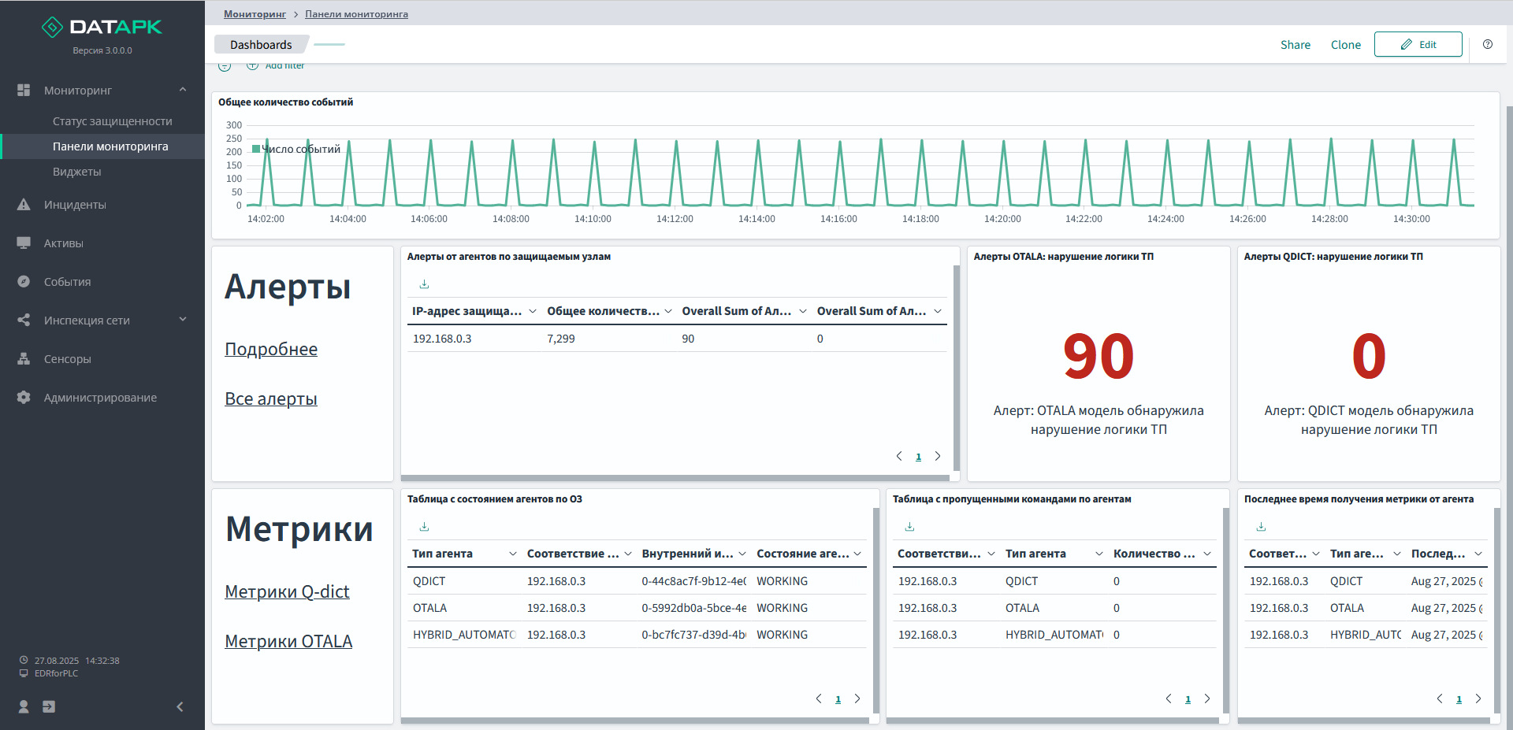This screenshot has width=1513, height=730.
Task: Open Инциденты from the sidebar
Action: click(x=75, y=205)
